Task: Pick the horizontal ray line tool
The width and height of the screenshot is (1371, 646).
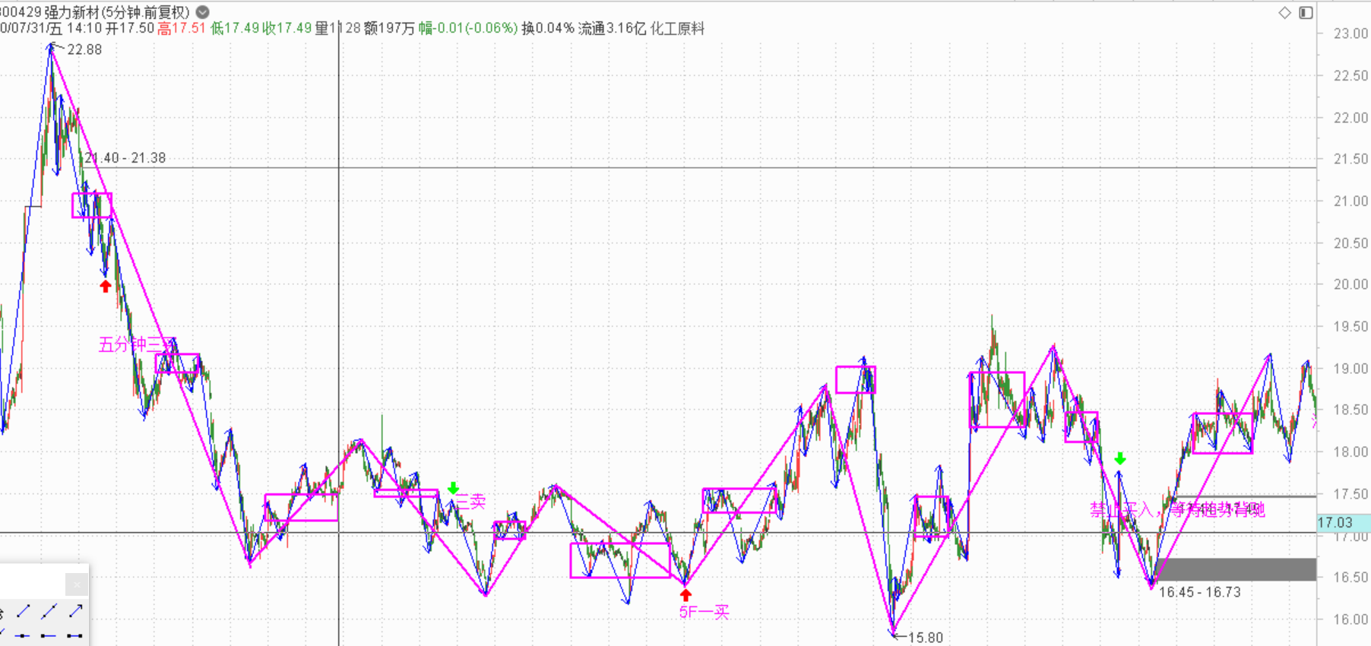Action: pyautogui.click(x=49, y=635)
